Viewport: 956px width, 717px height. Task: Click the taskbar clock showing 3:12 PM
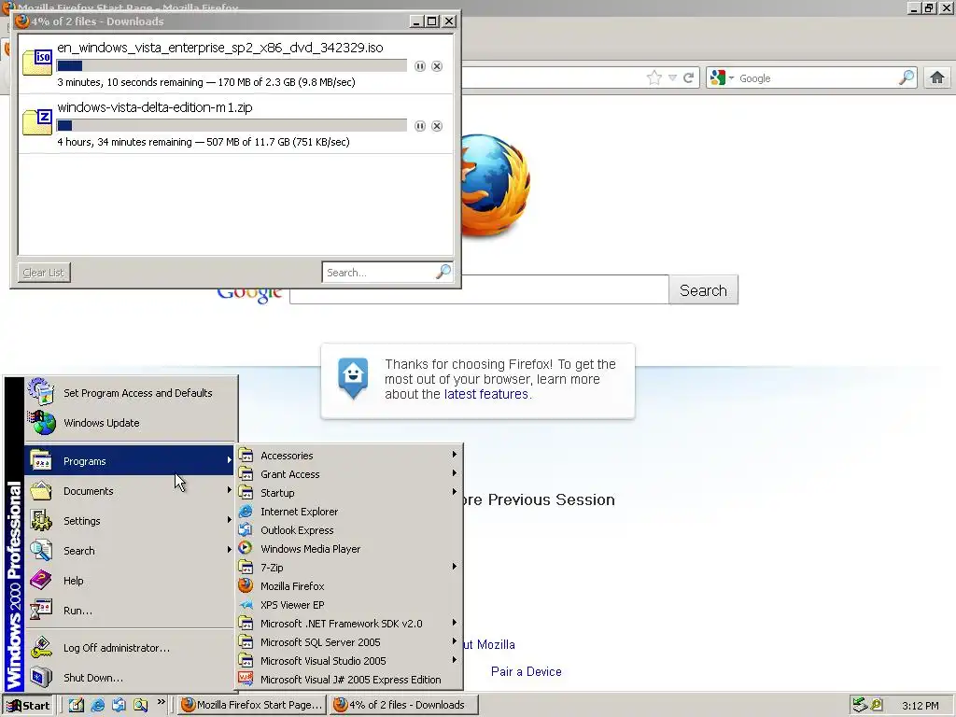[x=920, y=706]
